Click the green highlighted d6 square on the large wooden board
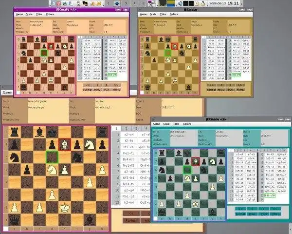The height and width of the screenshot is (234, 292). [x=52, y=157]
